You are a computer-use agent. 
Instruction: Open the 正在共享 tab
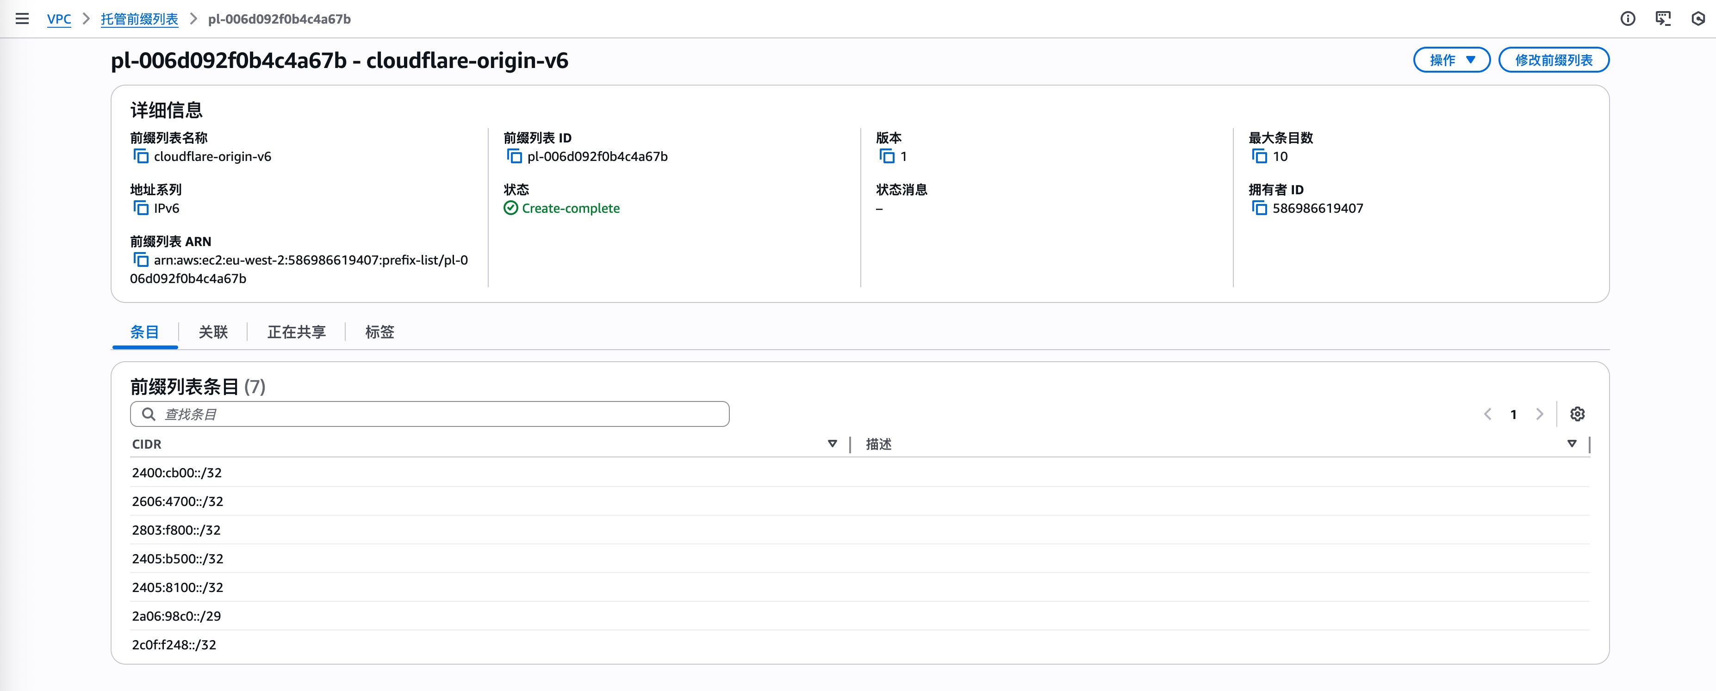(297, 332)
